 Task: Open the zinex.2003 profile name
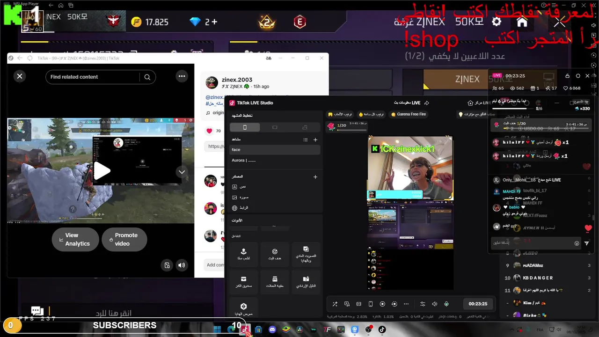click(237, 80)
